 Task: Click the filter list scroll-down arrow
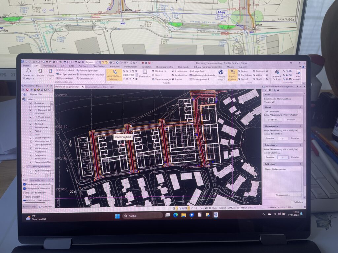pyautogui.click(x=52, y=172)
